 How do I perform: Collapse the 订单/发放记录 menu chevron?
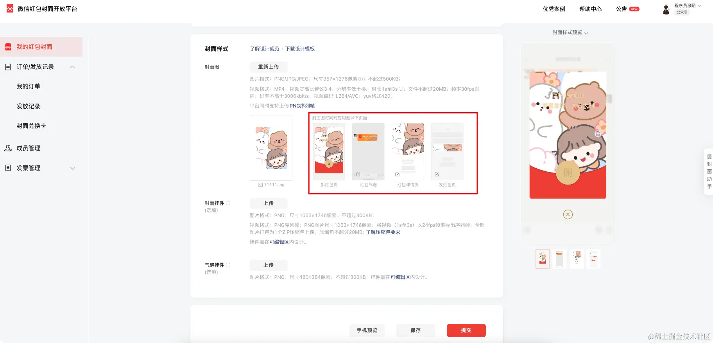tap(72, 67)
